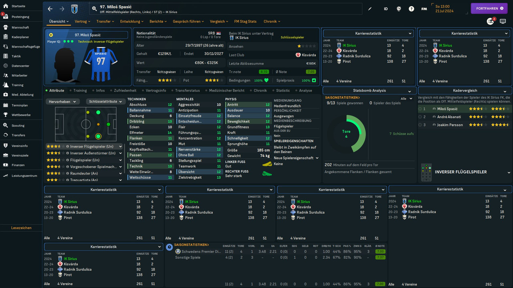Open the Entwicklung menu
The image size is (513, 288).
click(132, 22)
